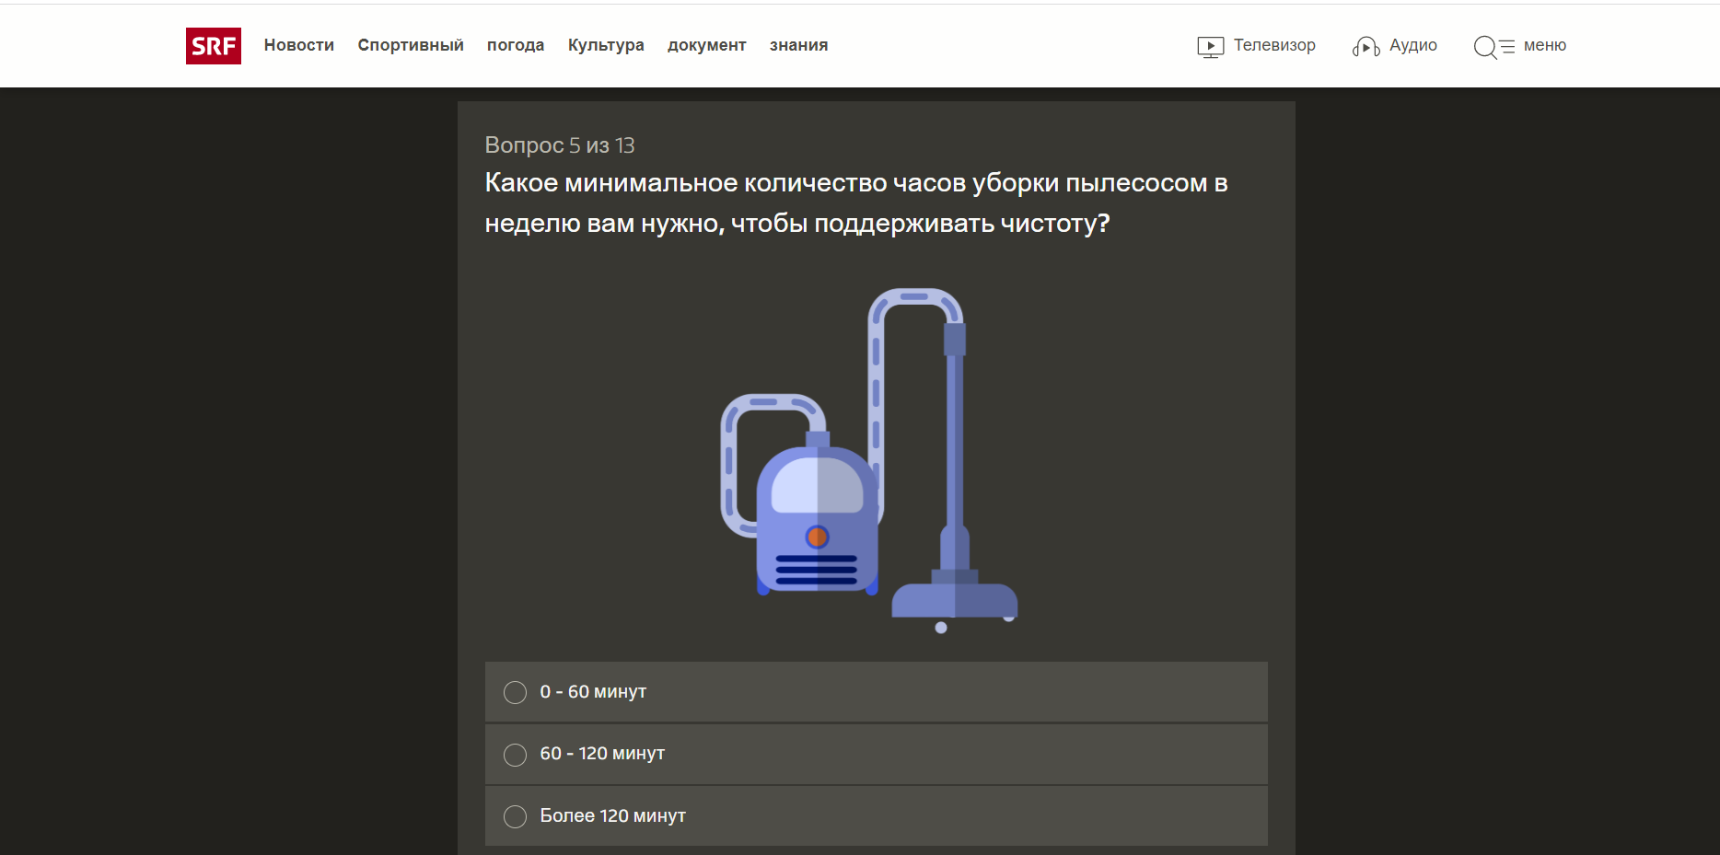Open the погода nav item

click(516, 45)
